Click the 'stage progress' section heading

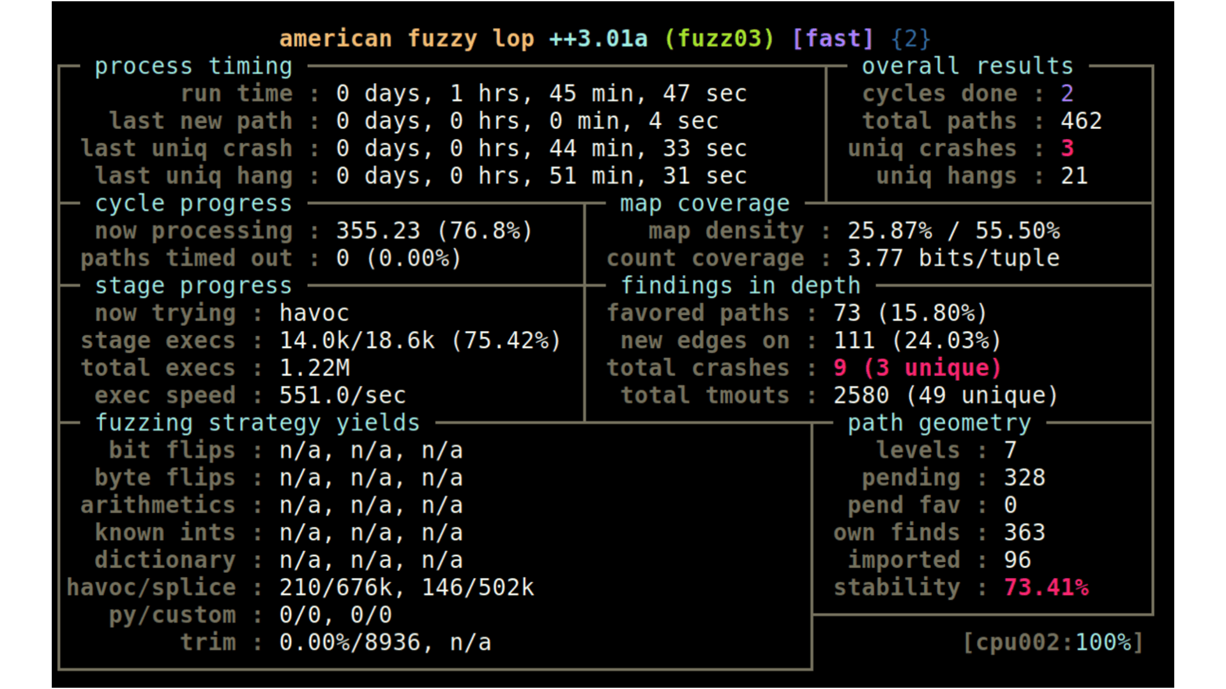pyautogui.click(x=193, y=286)
